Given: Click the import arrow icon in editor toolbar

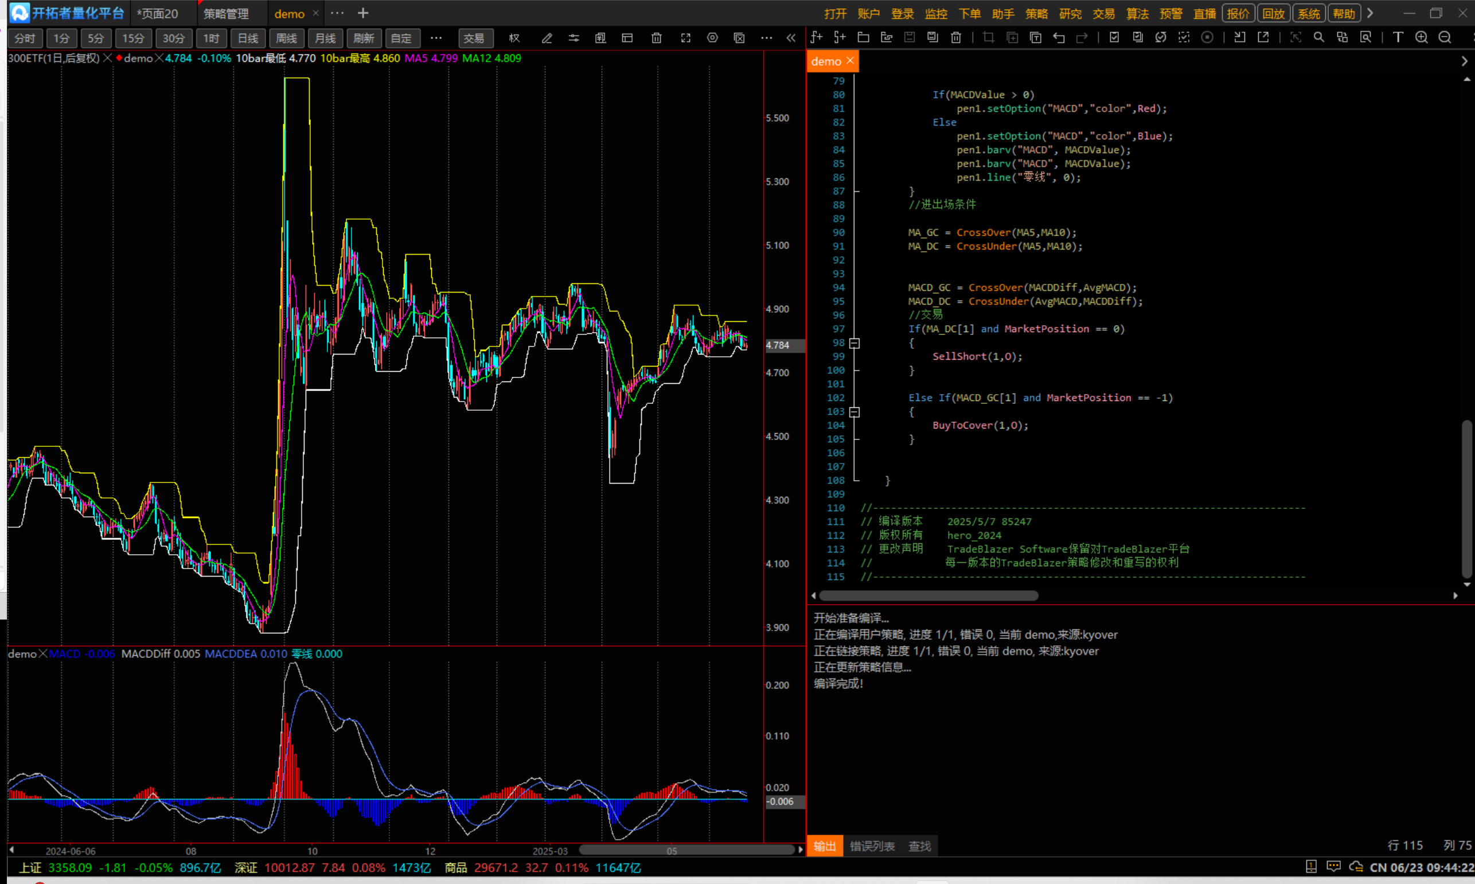Looking at the screenshot, I should pyautogui.click(x=1239, y=37).
